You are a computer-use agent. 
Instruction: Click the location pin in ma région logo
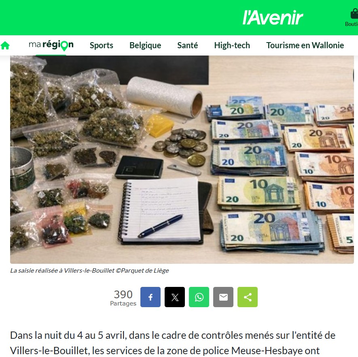[65, 45]
